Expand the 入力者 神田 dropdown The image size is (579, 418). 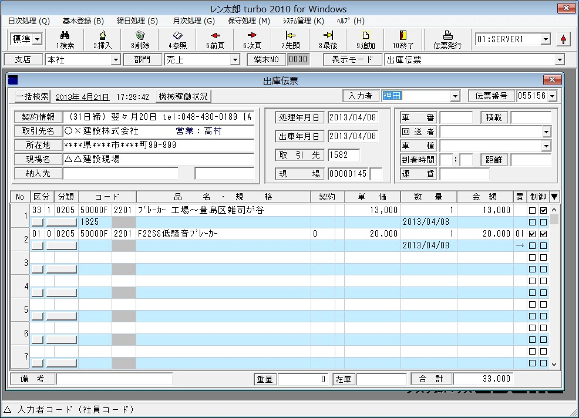(455, 96)
